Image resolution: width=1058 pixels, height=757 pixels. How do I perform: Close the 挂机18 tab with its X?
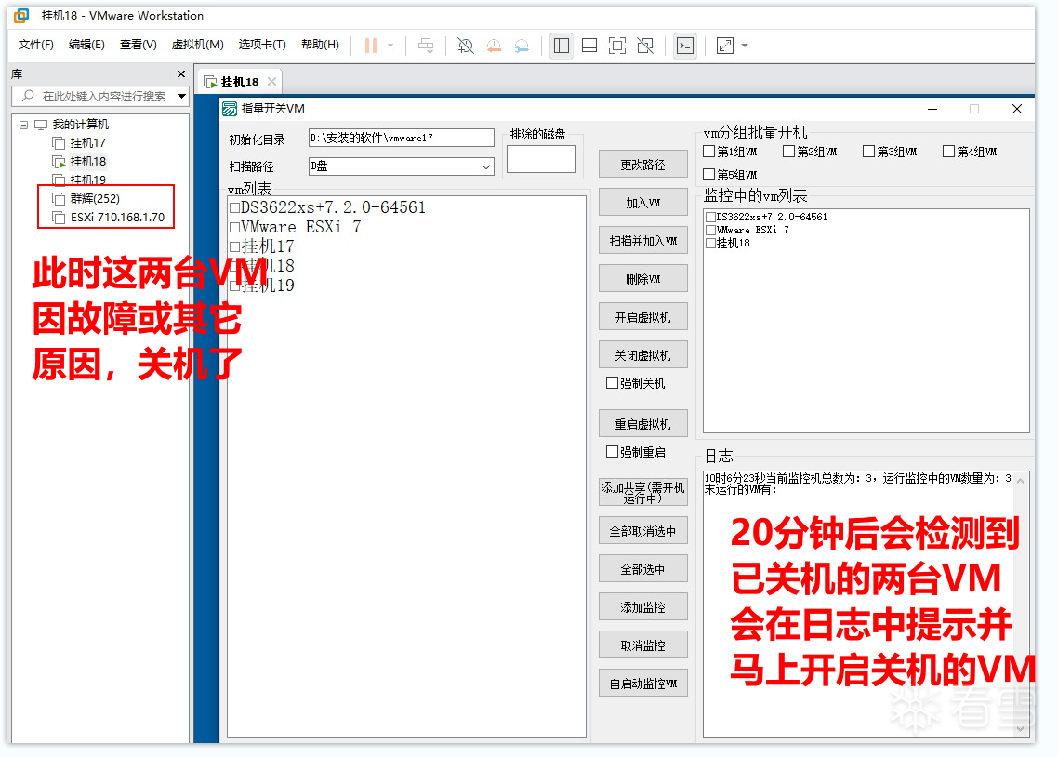point(271,82)
